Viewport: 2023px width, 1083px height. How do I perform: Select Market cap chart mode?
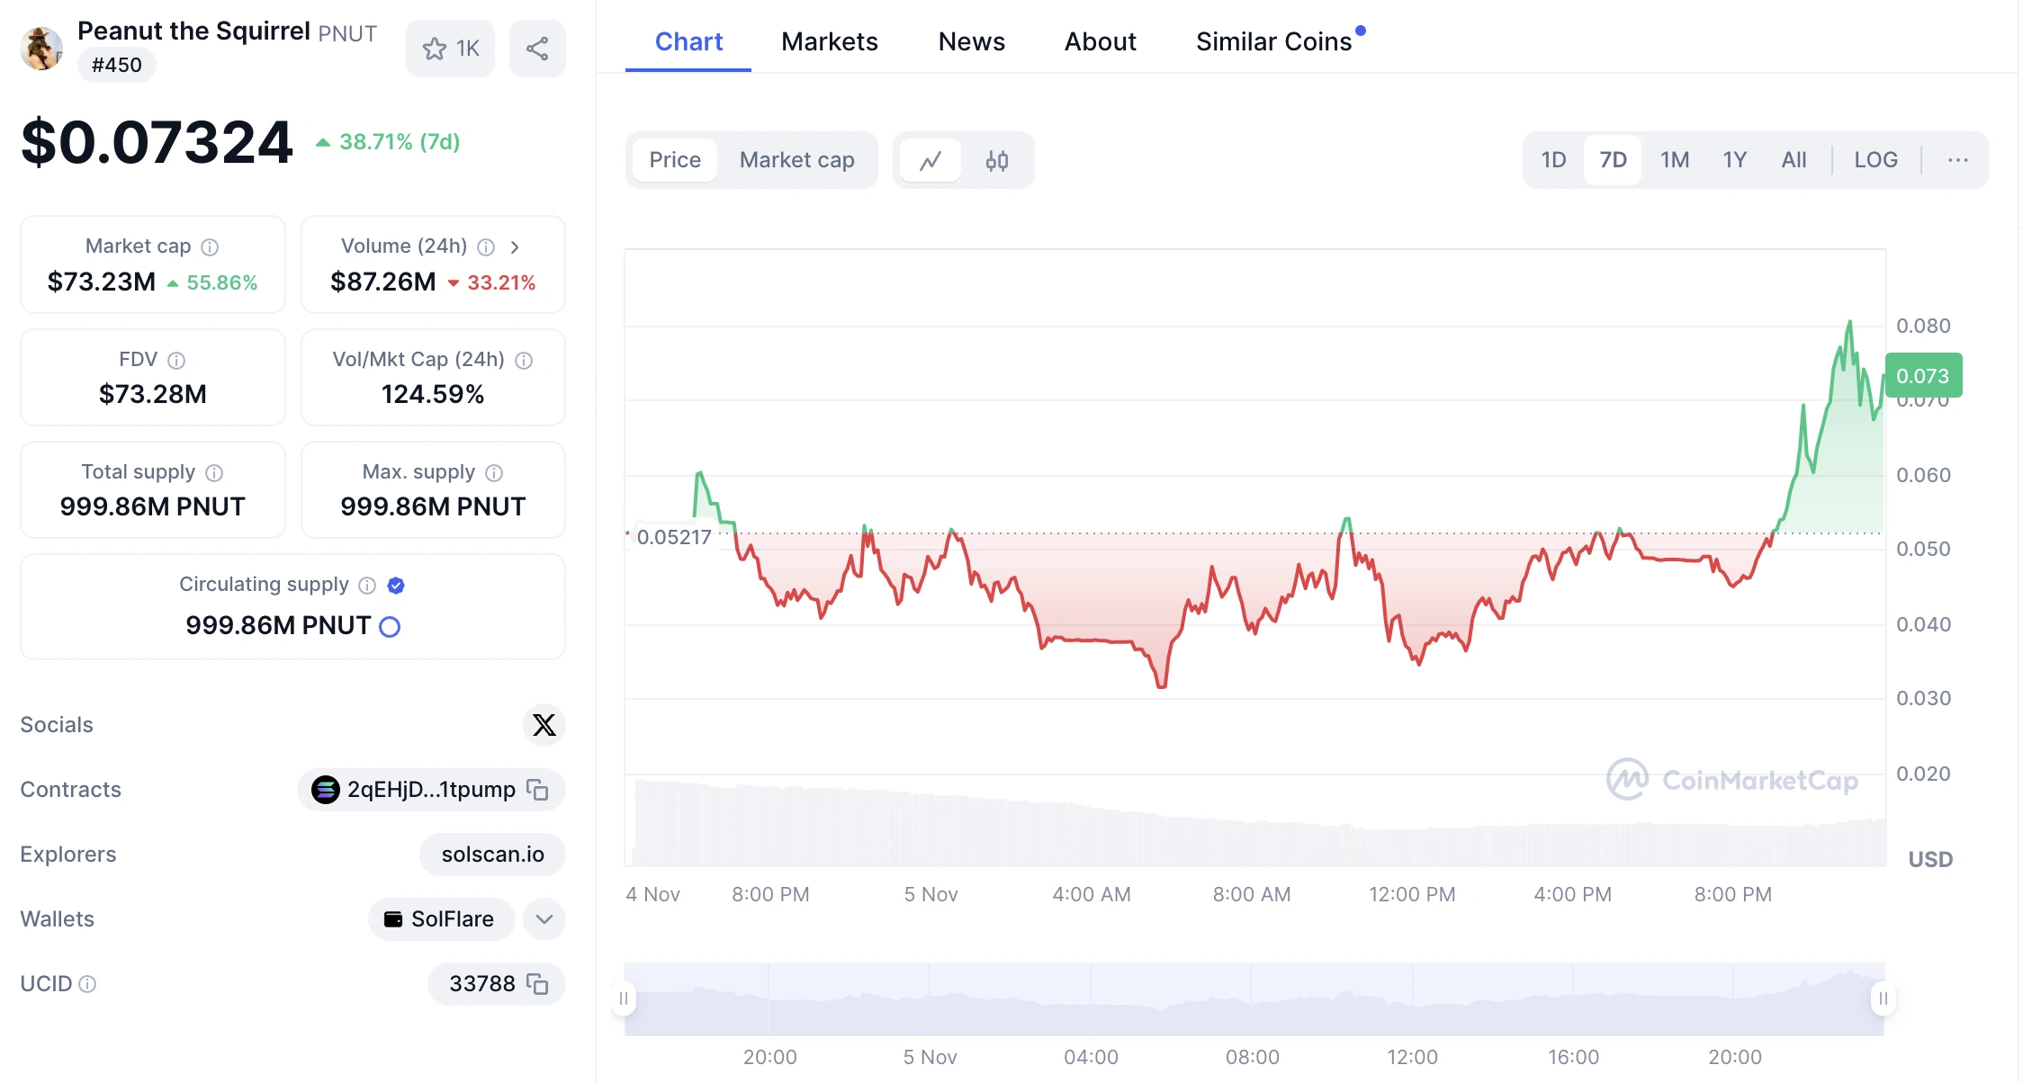click(796, 160)
